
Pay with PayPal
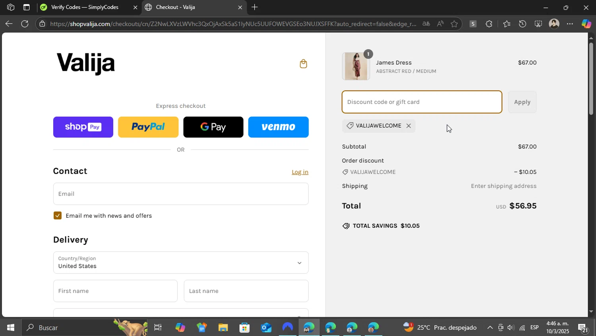(148, 127)
